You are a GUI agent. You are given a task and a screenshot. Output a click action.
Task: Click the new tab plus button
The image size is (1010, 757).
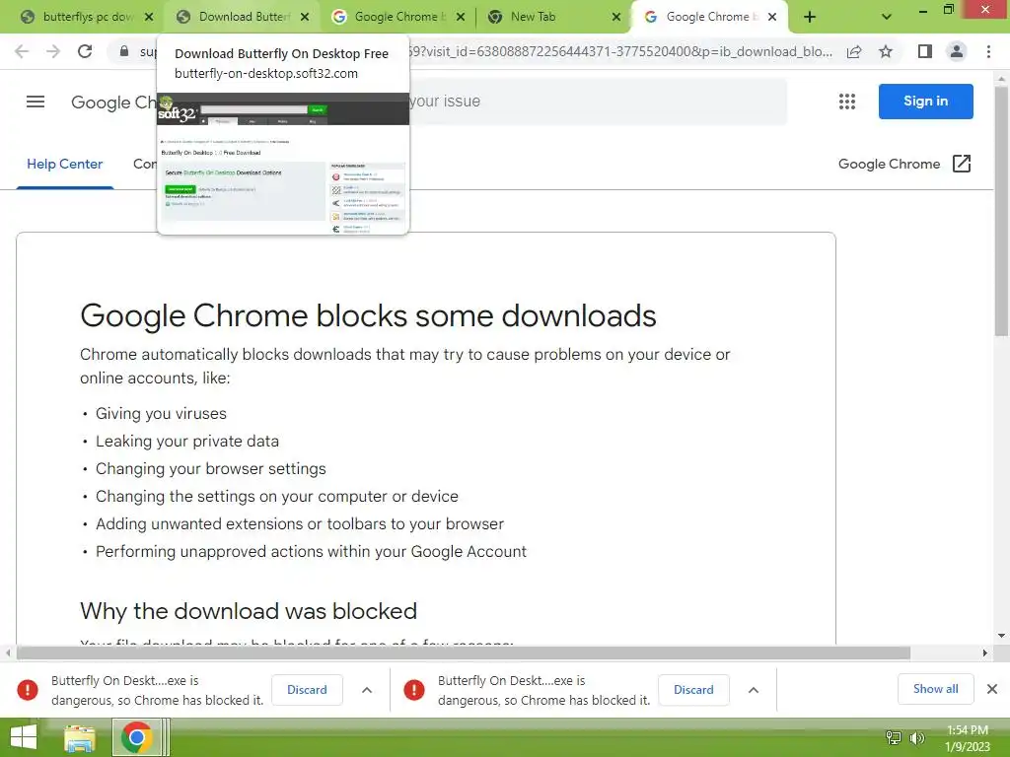pyautogui.click(x=810, y=17)
